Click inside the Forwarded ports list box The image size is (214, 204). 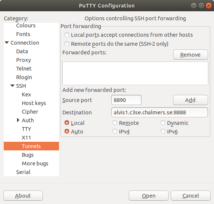[135, 73]
